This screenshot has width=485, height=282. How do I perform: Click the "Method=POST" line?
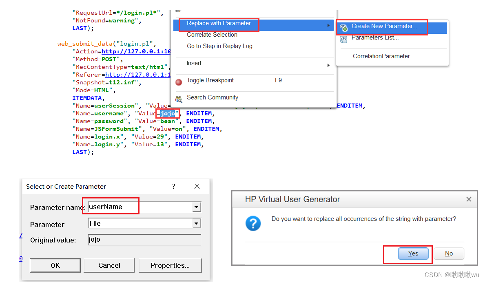97,59
